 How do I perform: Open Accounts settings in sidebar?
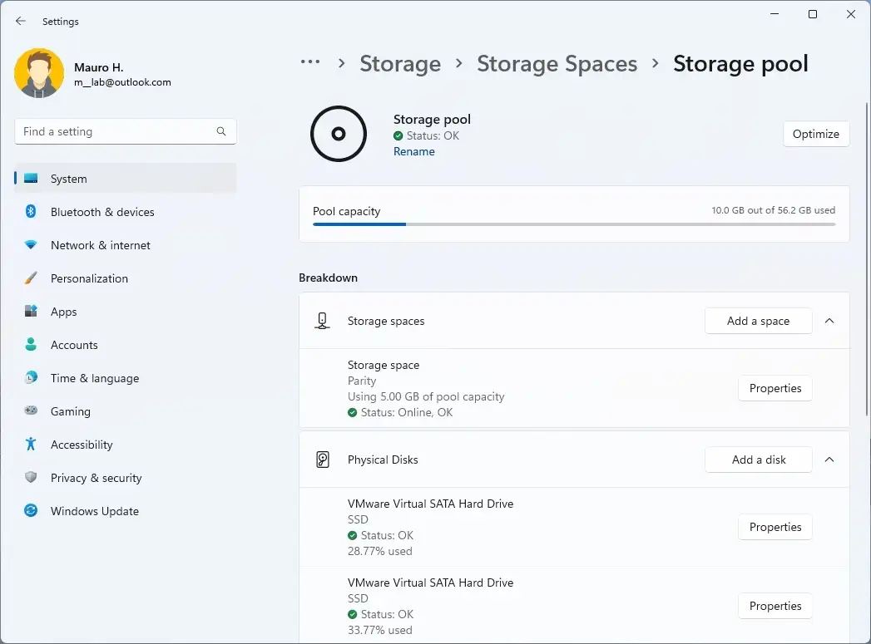tap(74, 345)
